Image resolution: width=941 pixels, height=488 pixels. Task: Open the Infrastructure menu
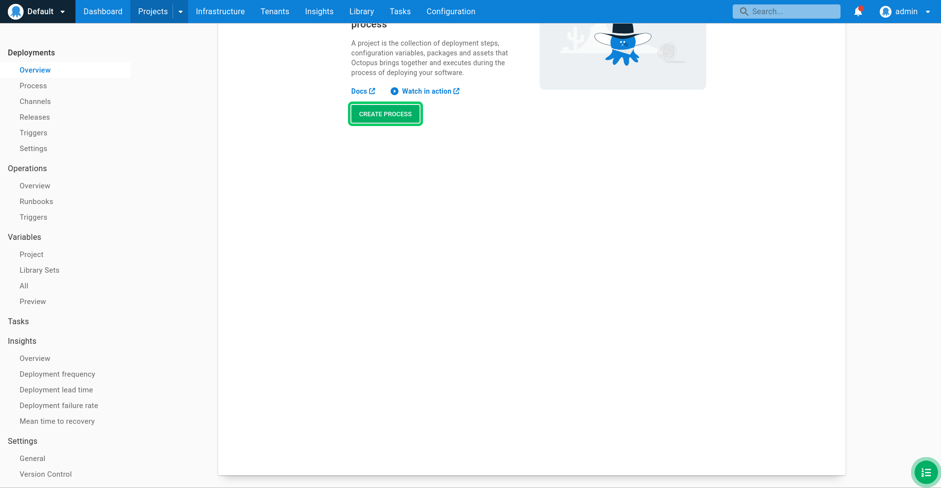[220, 11]
